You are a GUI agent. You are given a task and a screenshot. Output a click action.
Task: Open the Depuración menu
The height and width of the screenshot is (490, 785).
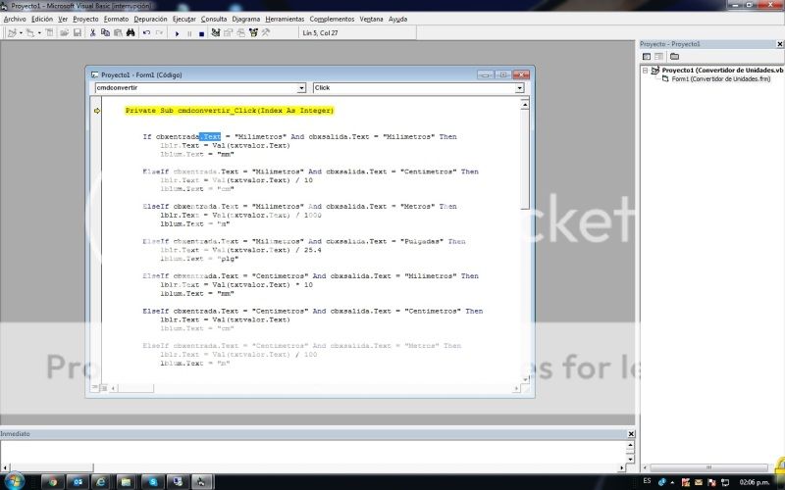pos(151,19)
